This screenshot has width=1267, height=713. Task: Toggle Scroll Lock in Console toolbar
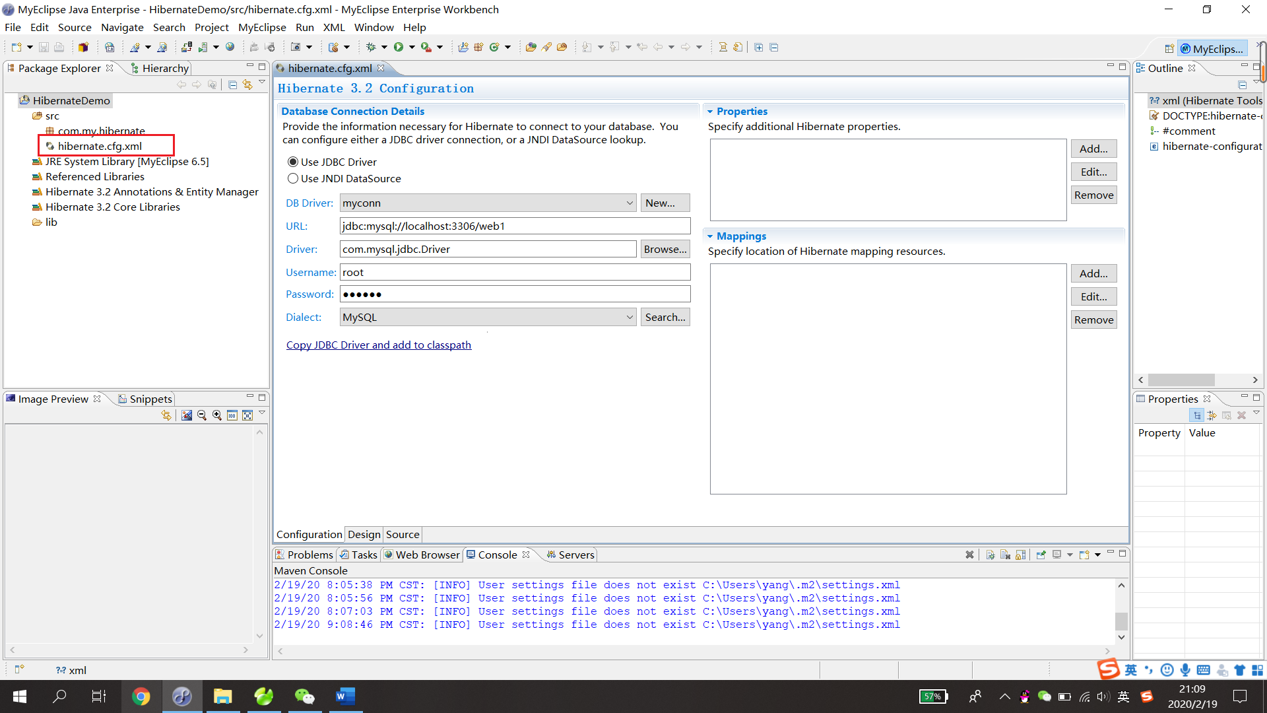[1021, 555]
